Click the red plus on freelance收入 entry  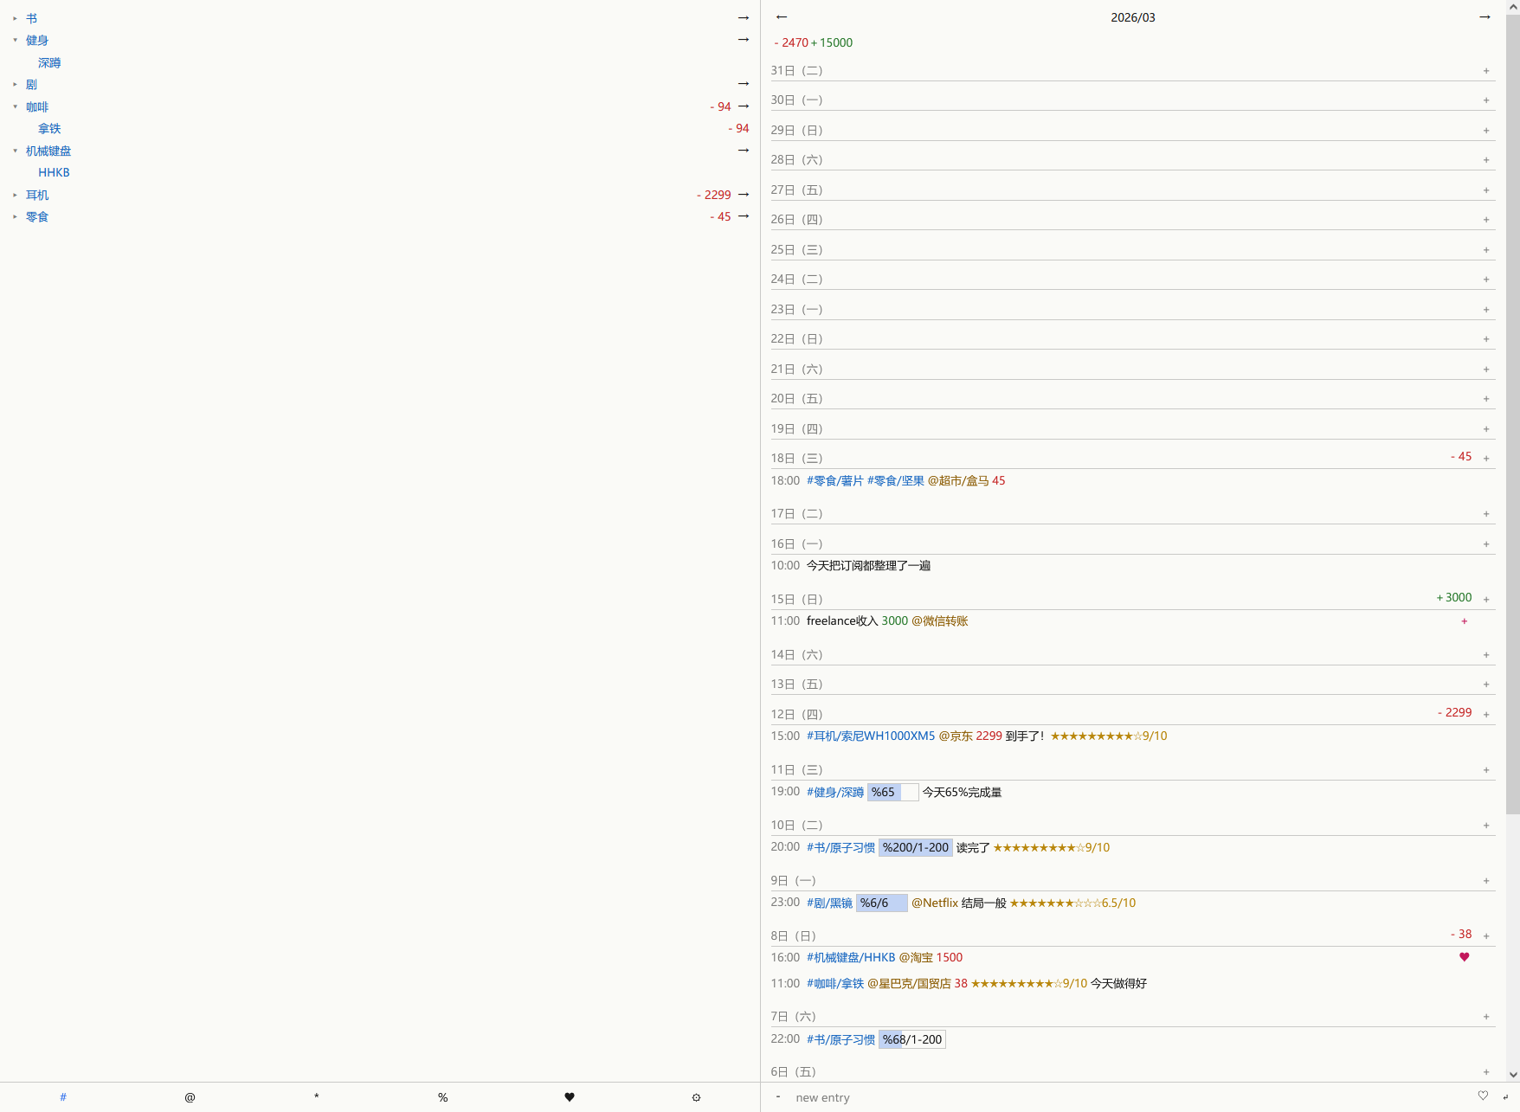tap(1465, 621)
